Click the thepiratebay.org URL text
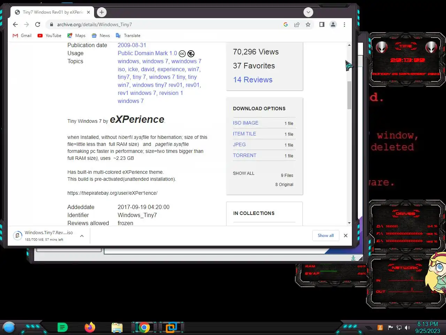This screenshot has width=446, height=335. (x=112, y=193)
